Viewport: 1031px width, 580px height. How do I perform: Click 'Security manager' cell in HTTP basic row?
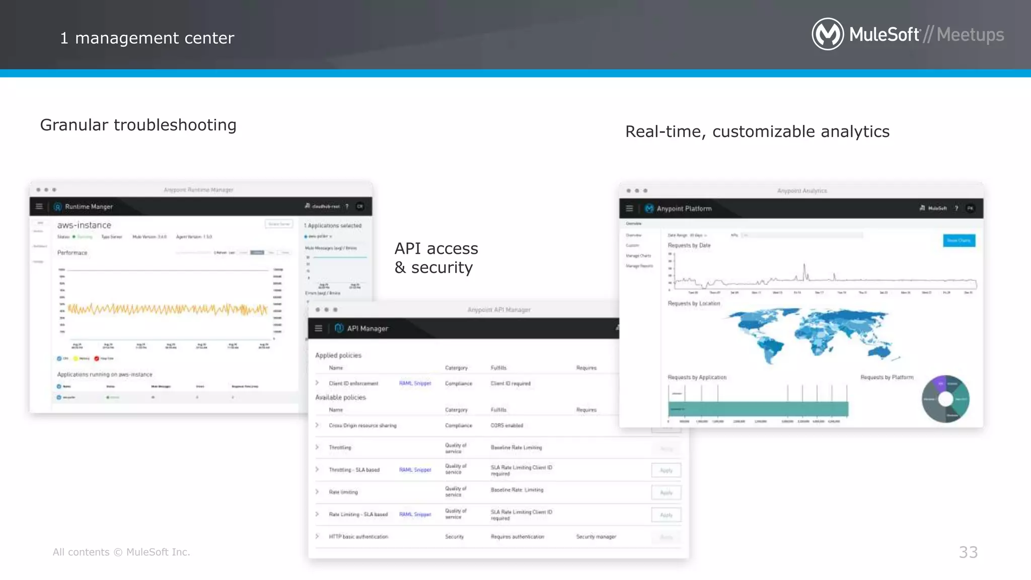coord(596,537)
